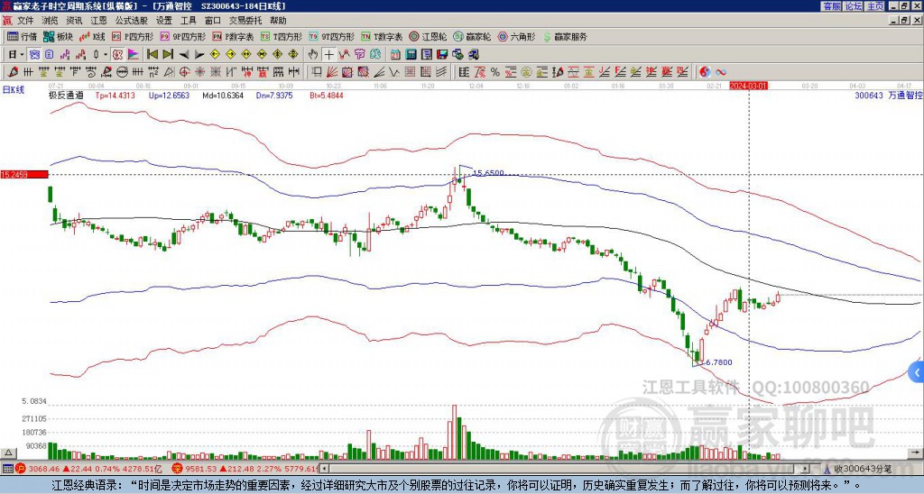Jump to the first bar using the skip-back icon

pos(152,55)
